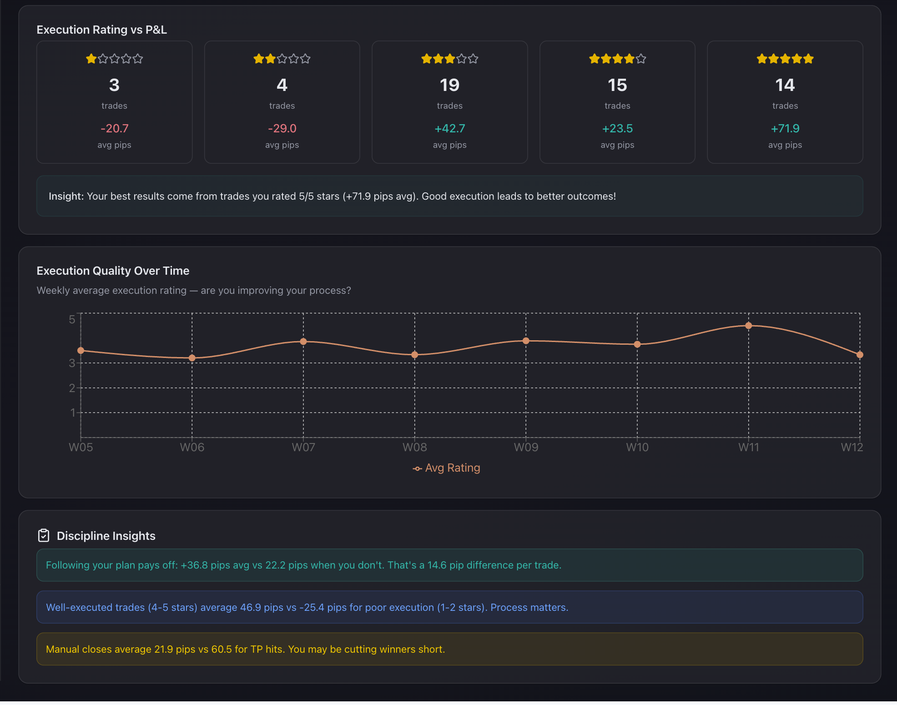Click the W08 axis label on the chart
897x705 pixels.
click(x=414, y=447)
